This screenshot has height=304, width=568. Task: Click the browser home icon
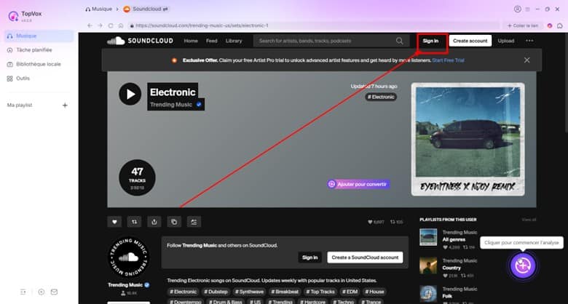pyautogui.click(x=121, y=25)
